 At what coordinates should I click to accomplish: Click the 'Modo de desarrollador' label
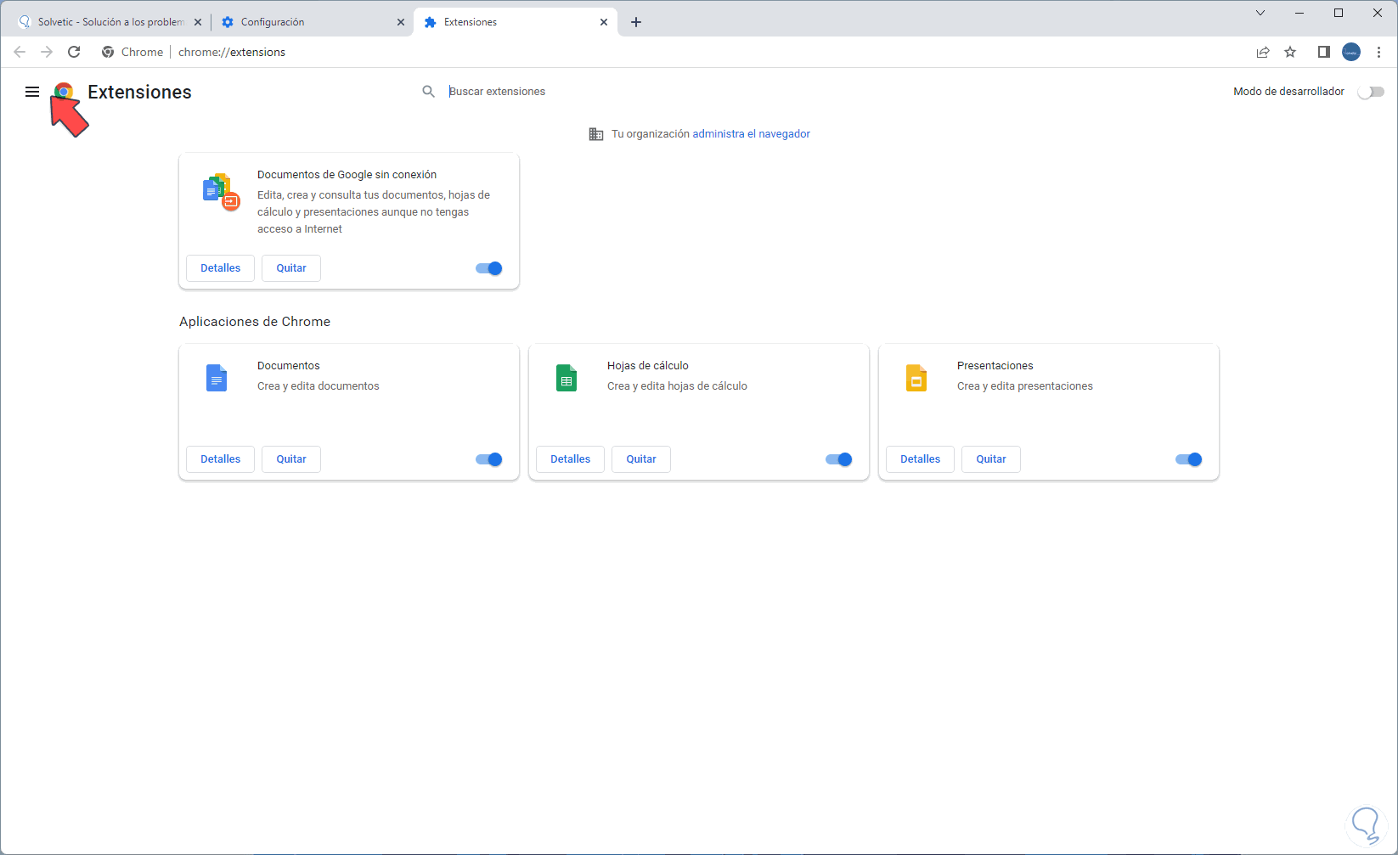coord(1288,92)
